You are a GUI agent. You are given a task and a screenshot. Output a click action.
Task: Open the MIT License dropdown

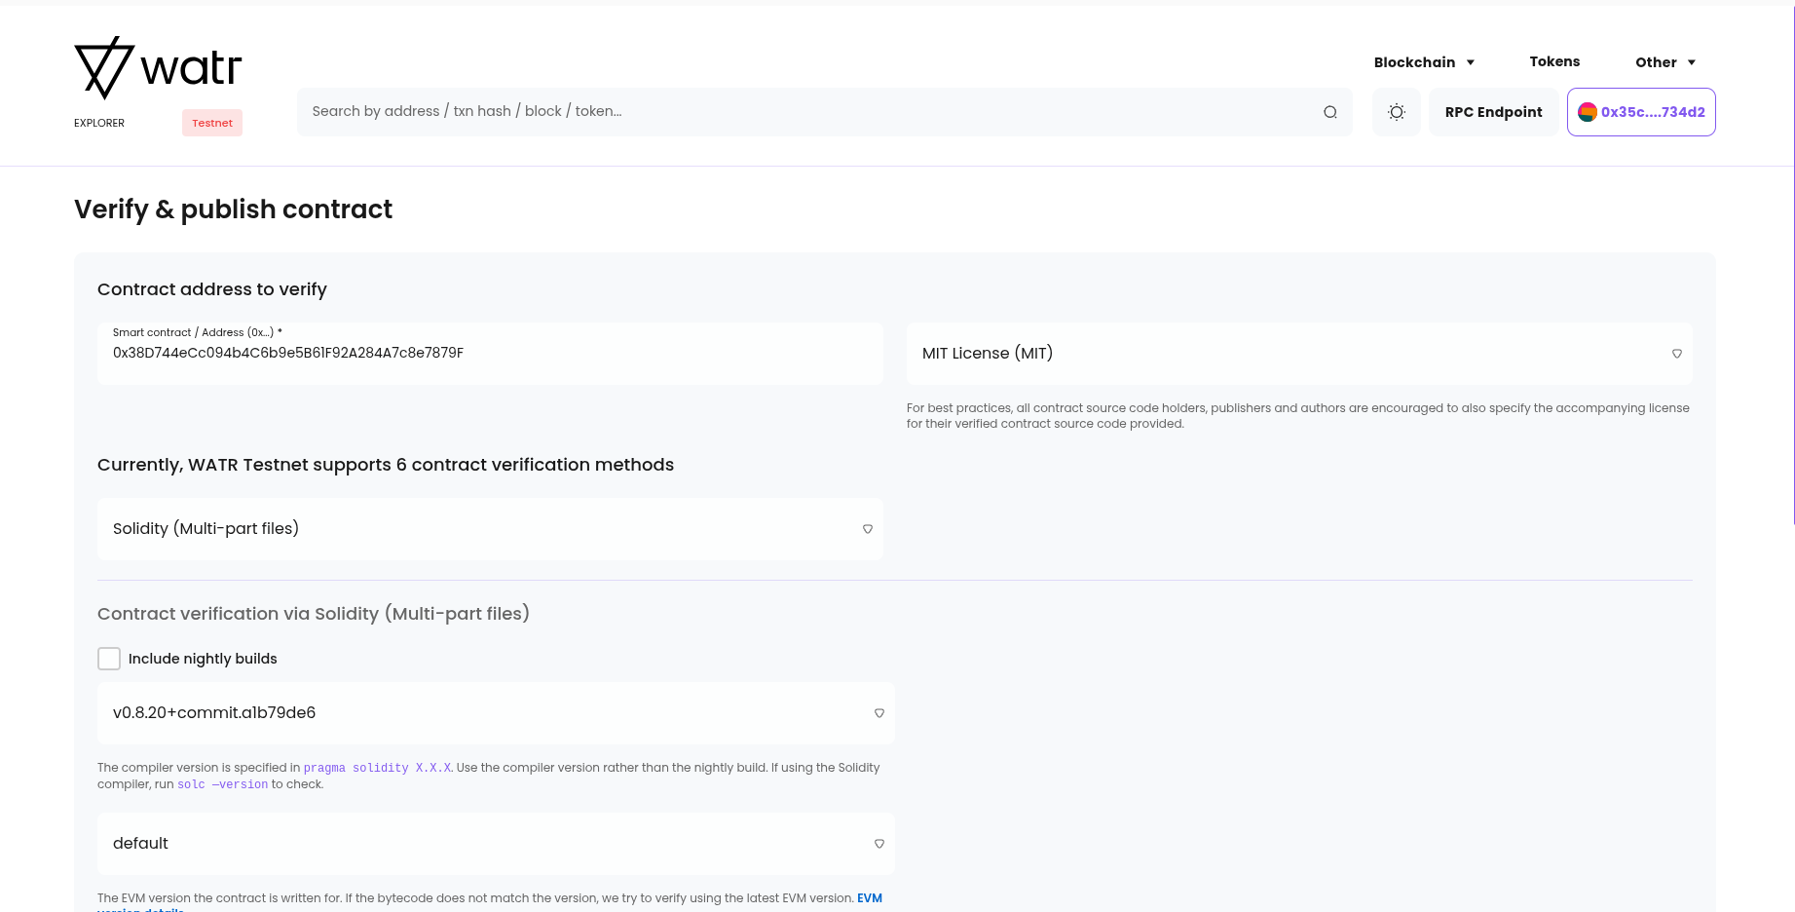1297,354
